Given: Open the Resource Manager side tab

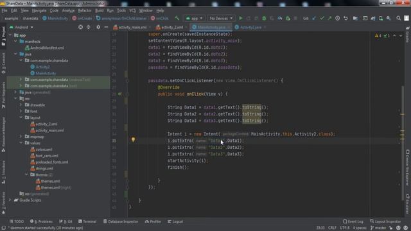Looking at the screenshot, I should 3,134.
